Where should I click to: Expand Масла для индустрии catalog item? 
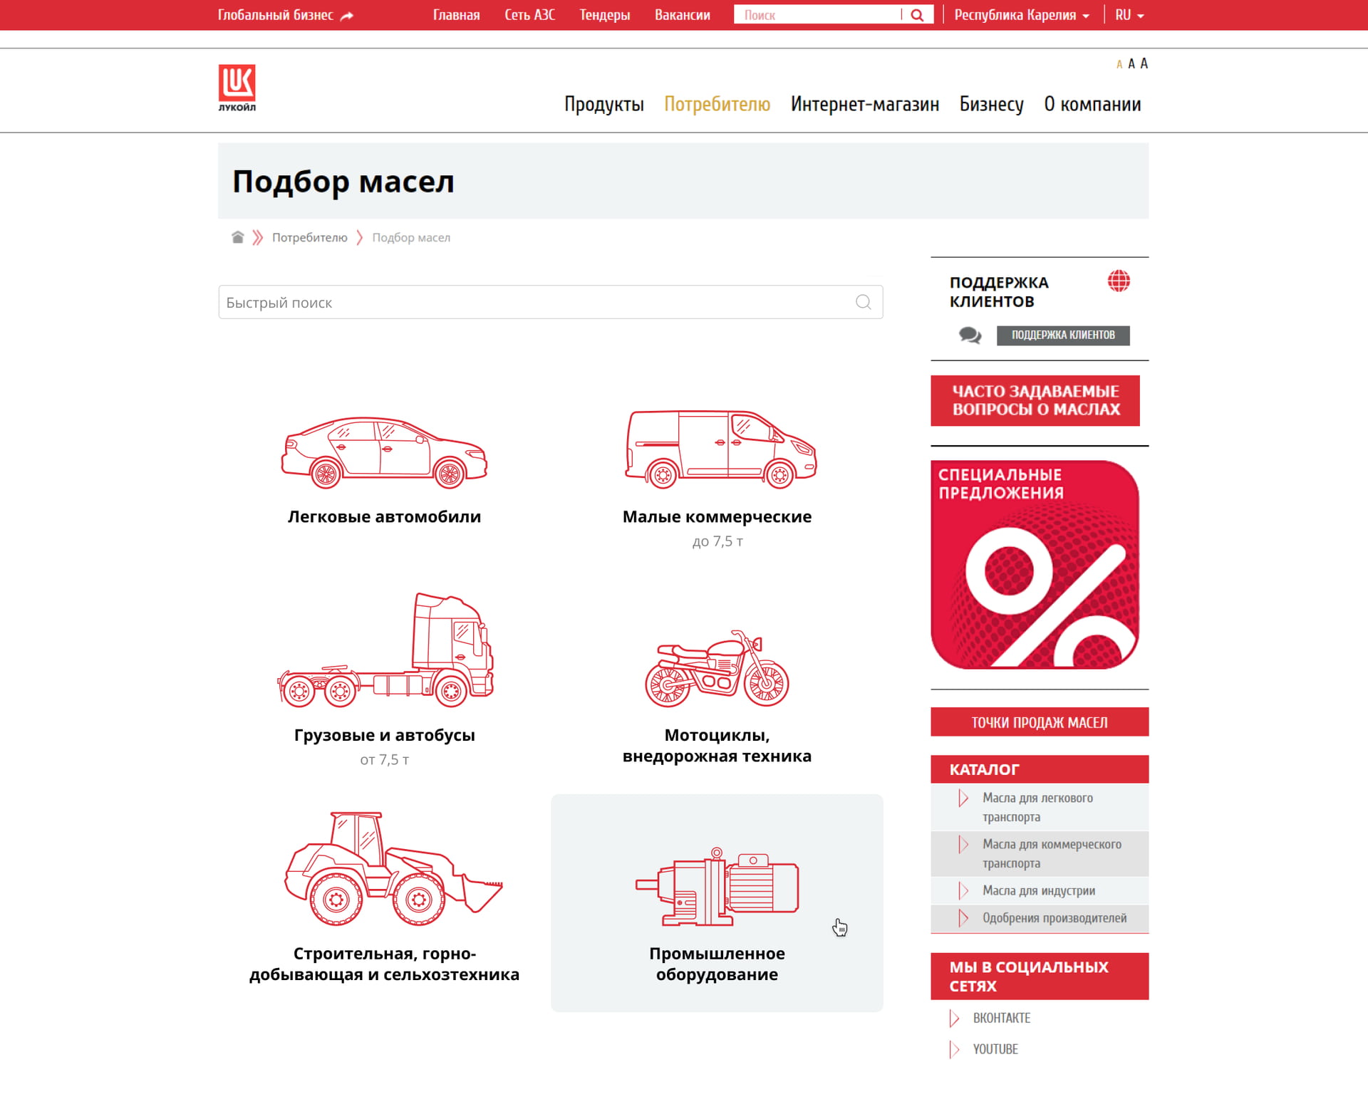click(1038, 890)
